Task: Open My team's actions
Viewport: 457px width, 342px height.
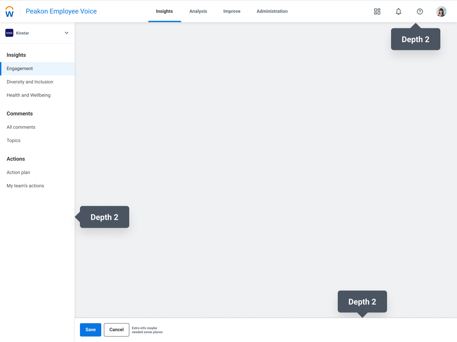Action: pyautogui.click(x=25, y=186)
